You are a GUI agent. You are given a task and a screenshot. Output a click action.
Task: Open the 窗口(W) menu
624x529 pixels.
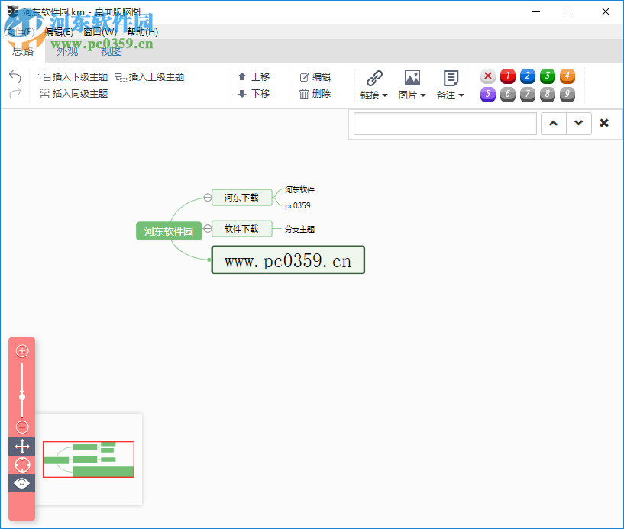(100, 32)
